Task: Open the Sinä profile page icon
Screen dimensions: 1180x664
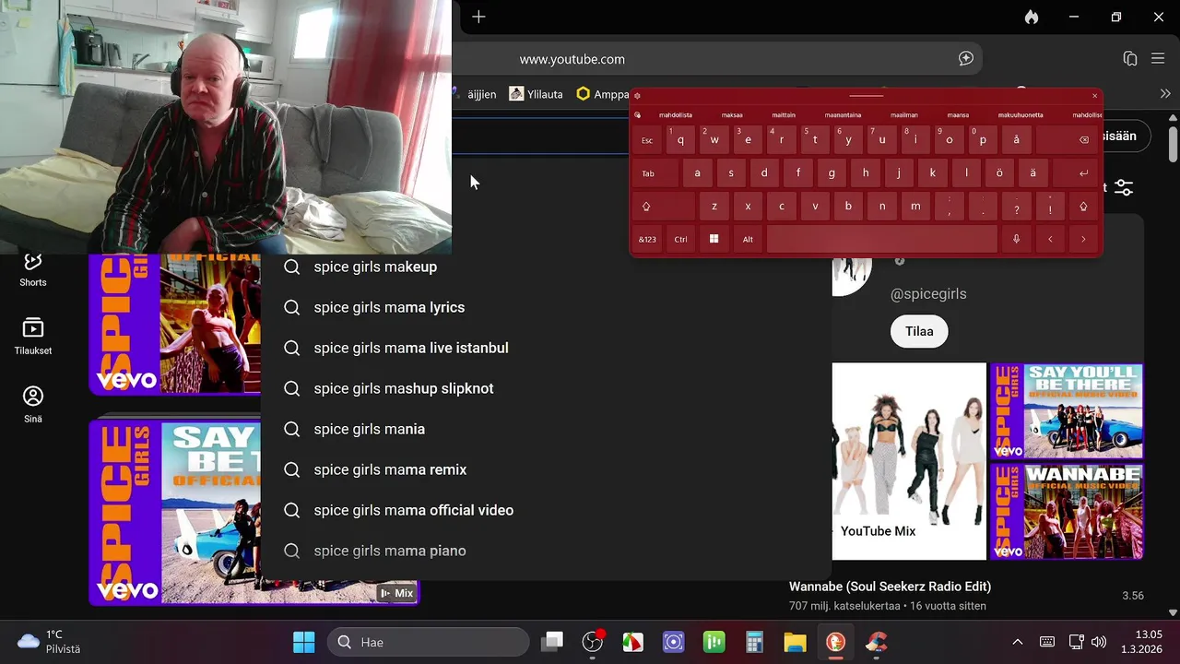Action: click(x=33, y=404)
